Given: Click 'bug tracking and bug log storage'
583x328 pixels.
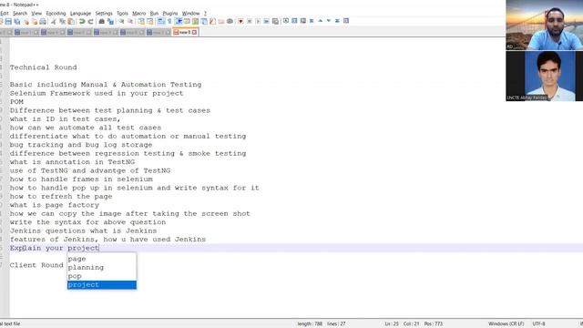Looking at the screenshot, I should pos(81,145).
